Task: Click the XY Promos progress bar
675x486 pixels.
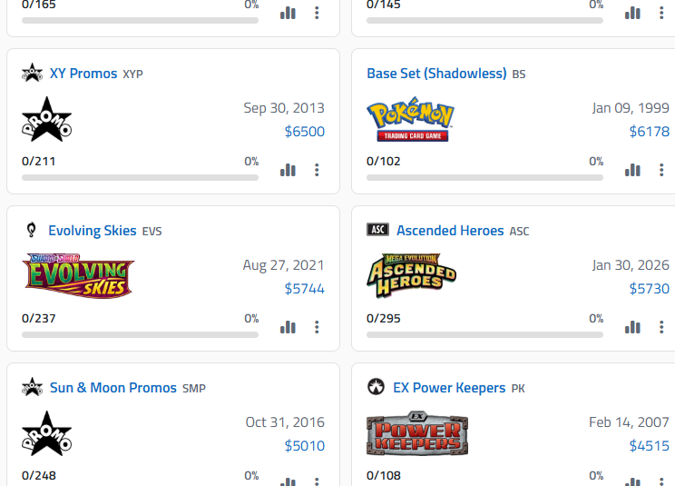Action: tap(140, 177)
